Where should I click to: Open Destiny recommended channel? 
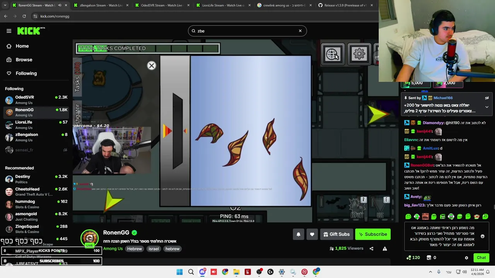36,179
